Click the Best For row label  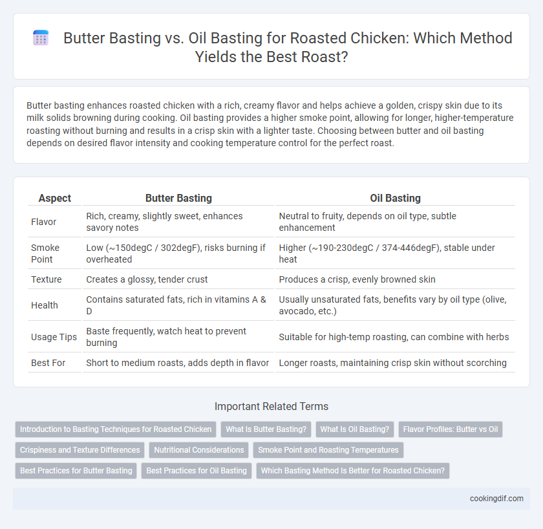coord(48,363)
